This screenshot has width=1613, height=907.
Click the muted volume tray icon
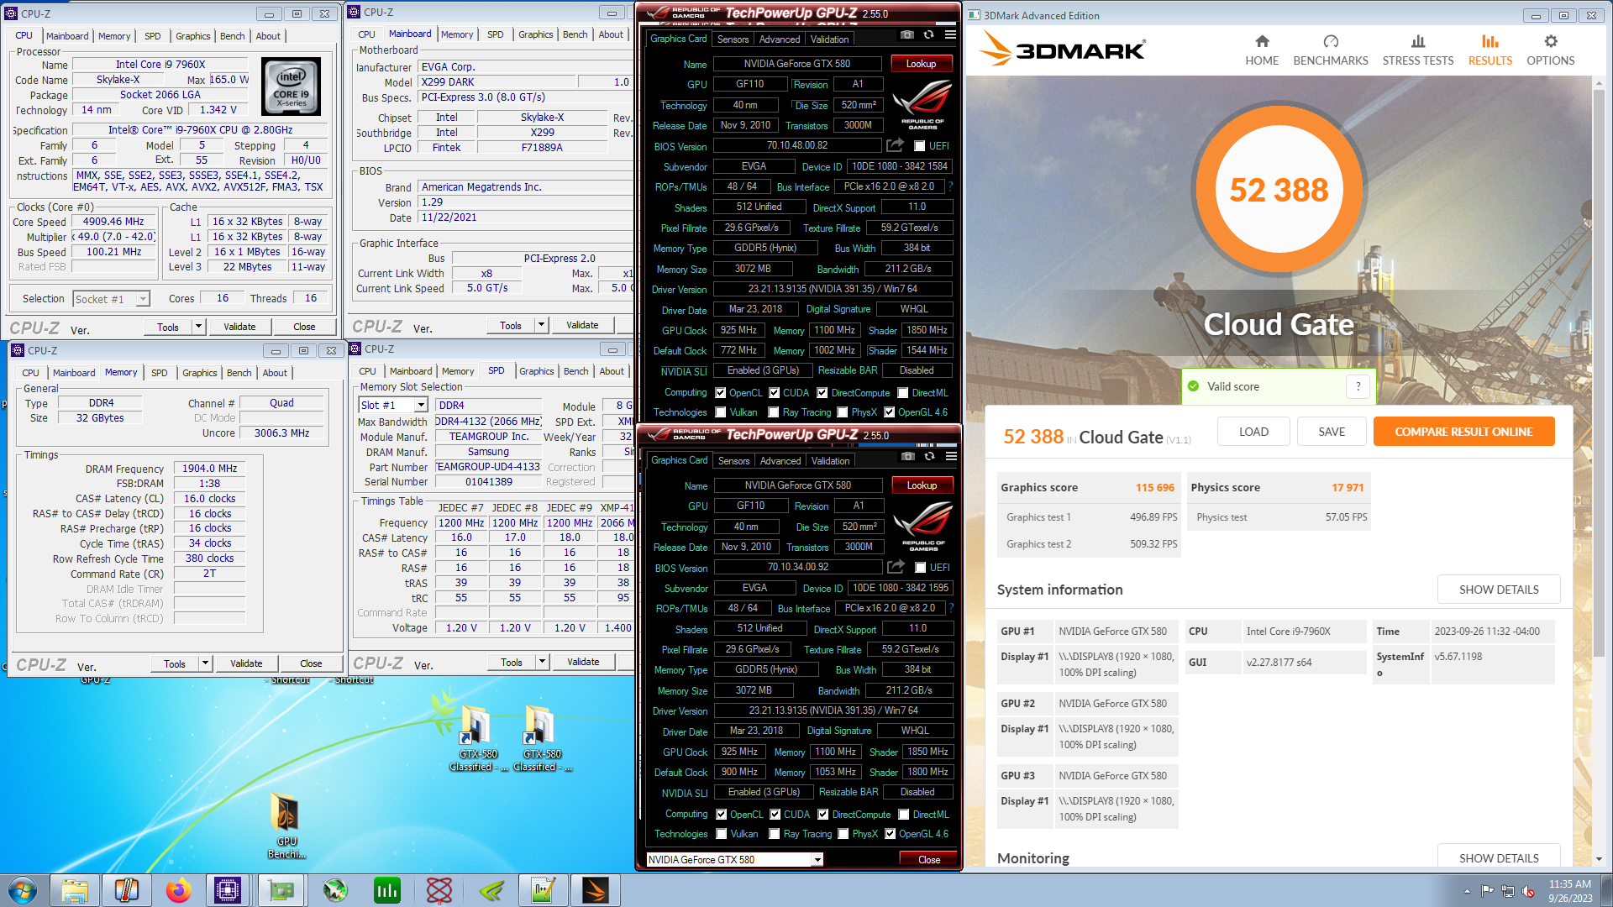coord(1529,891)
